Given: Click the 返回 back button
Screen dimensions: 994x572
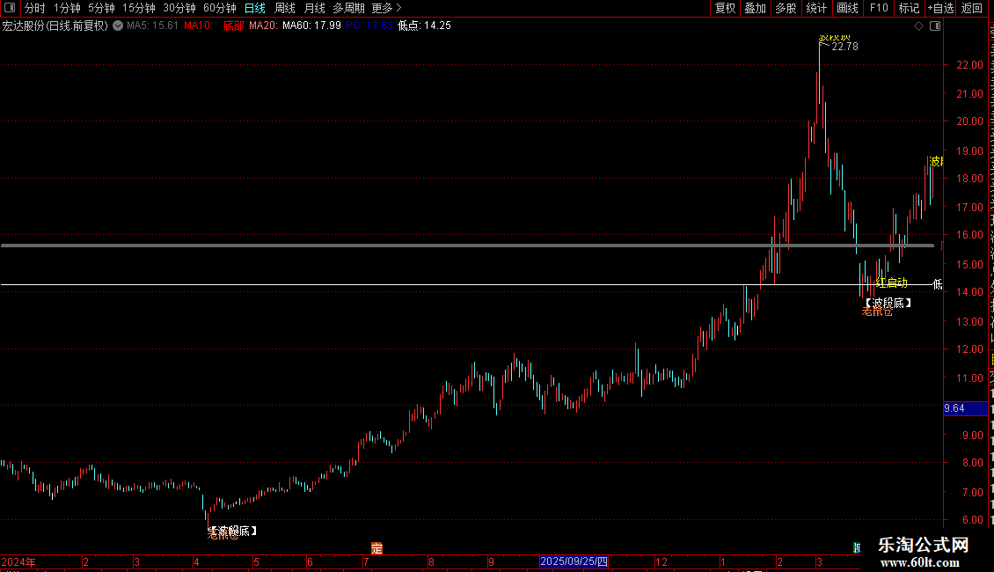Looking at the screenshot, I should pyautogui.click(x=972, y=8).
